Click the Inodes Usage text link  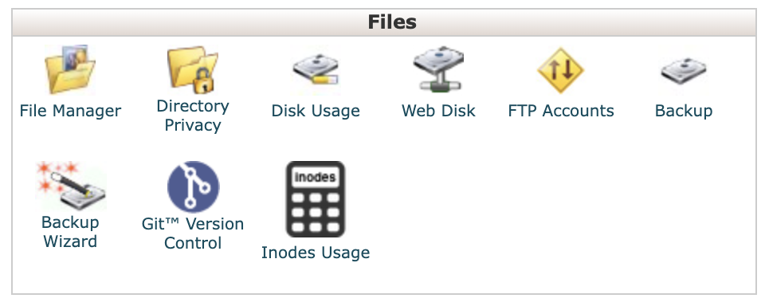[316, 253]
